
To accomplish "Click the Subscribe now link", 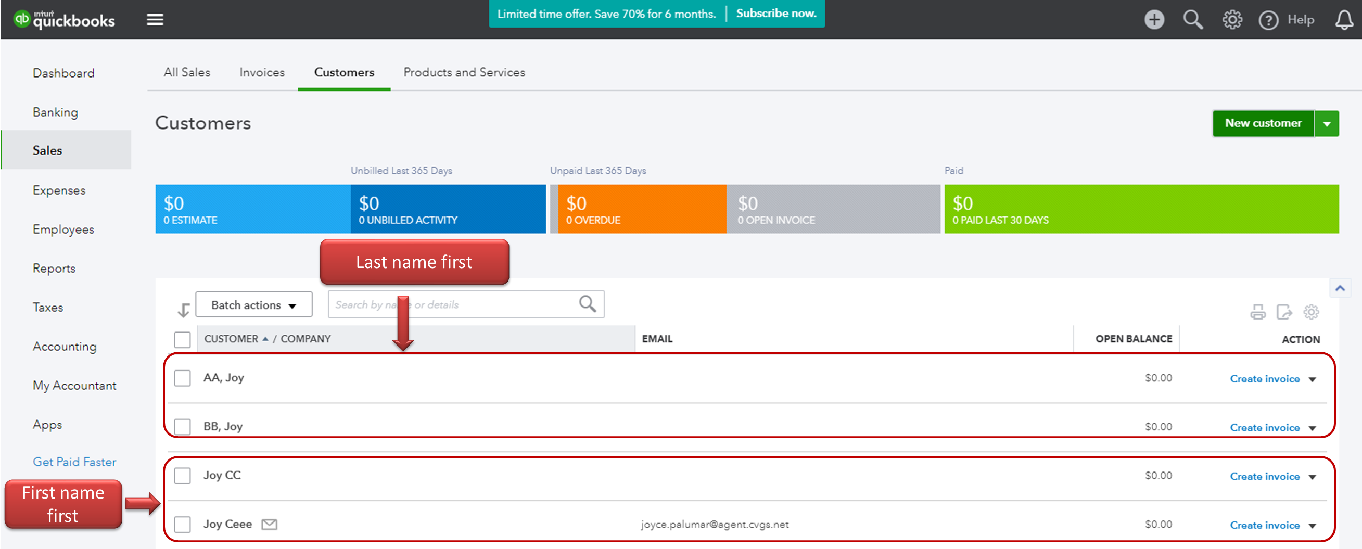I will tap(776, 13).
